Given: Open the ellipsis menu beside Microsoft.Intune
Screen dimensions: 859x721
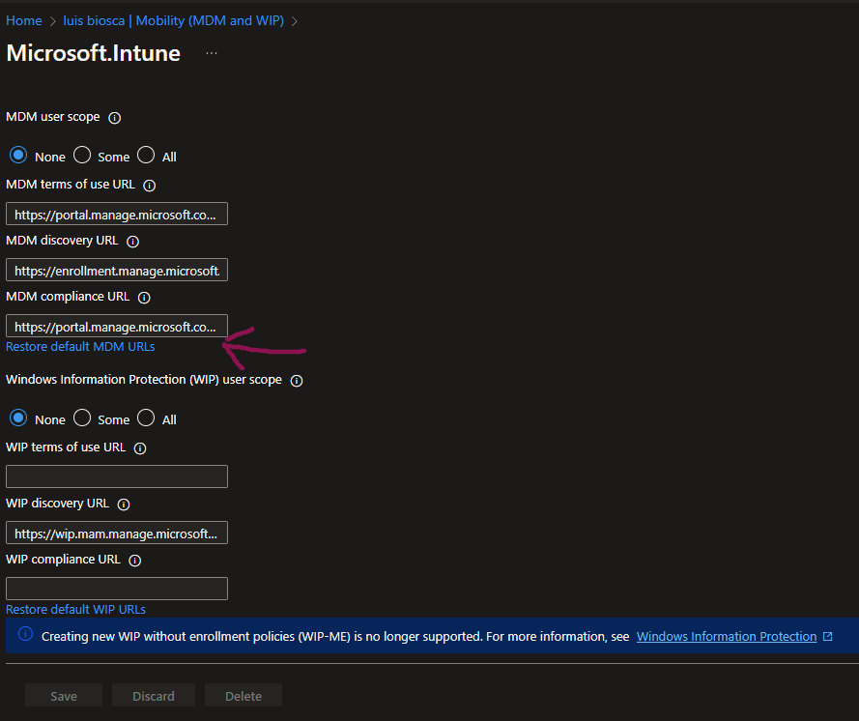Looking at the screenshot, I should point(212,53).
